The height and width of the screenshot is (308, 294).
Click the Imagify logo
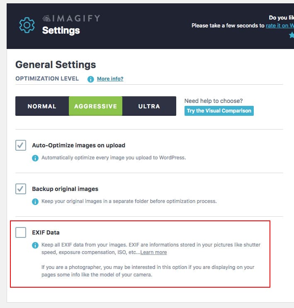pos(71,18)
